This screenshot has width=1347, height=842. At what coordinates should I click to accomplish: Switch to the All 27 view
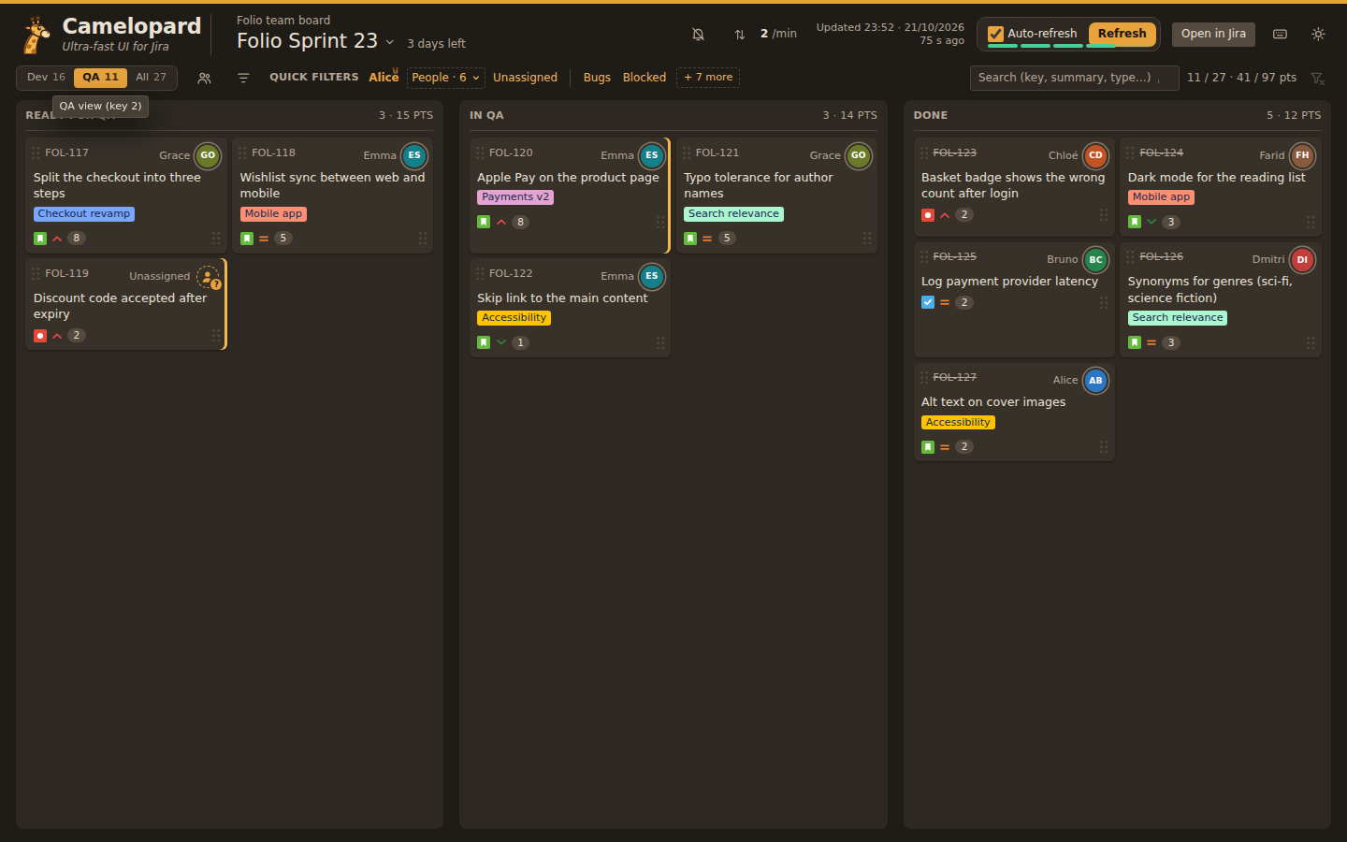coord(151,78)
